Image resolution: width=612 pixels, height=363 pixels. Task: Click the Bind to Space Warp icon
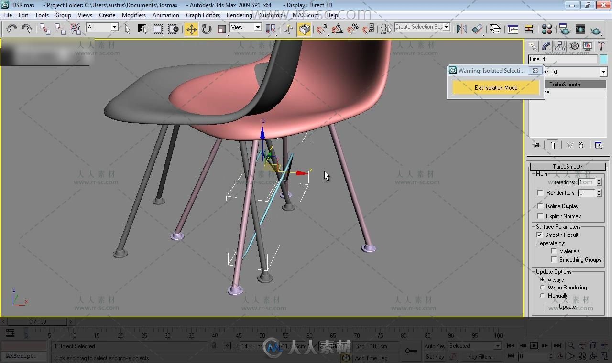pos(76,29)
